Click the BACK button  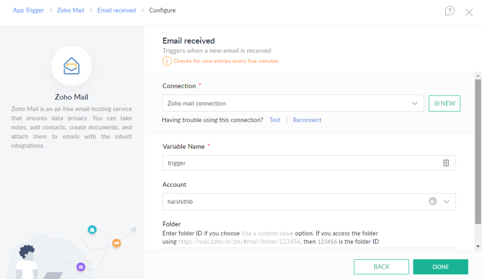(381, 267)
